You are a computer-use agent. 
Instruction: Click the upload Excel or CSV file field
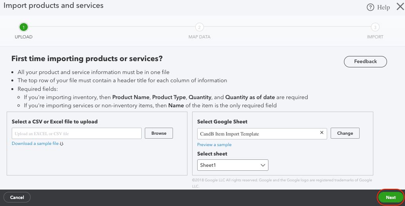[x=77, y=134]
